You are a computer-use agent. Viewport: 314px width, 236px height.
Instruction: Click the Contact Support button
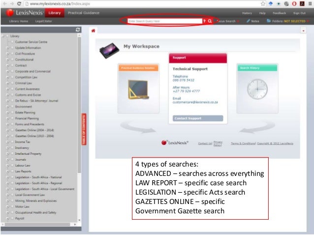click(198, 118)
